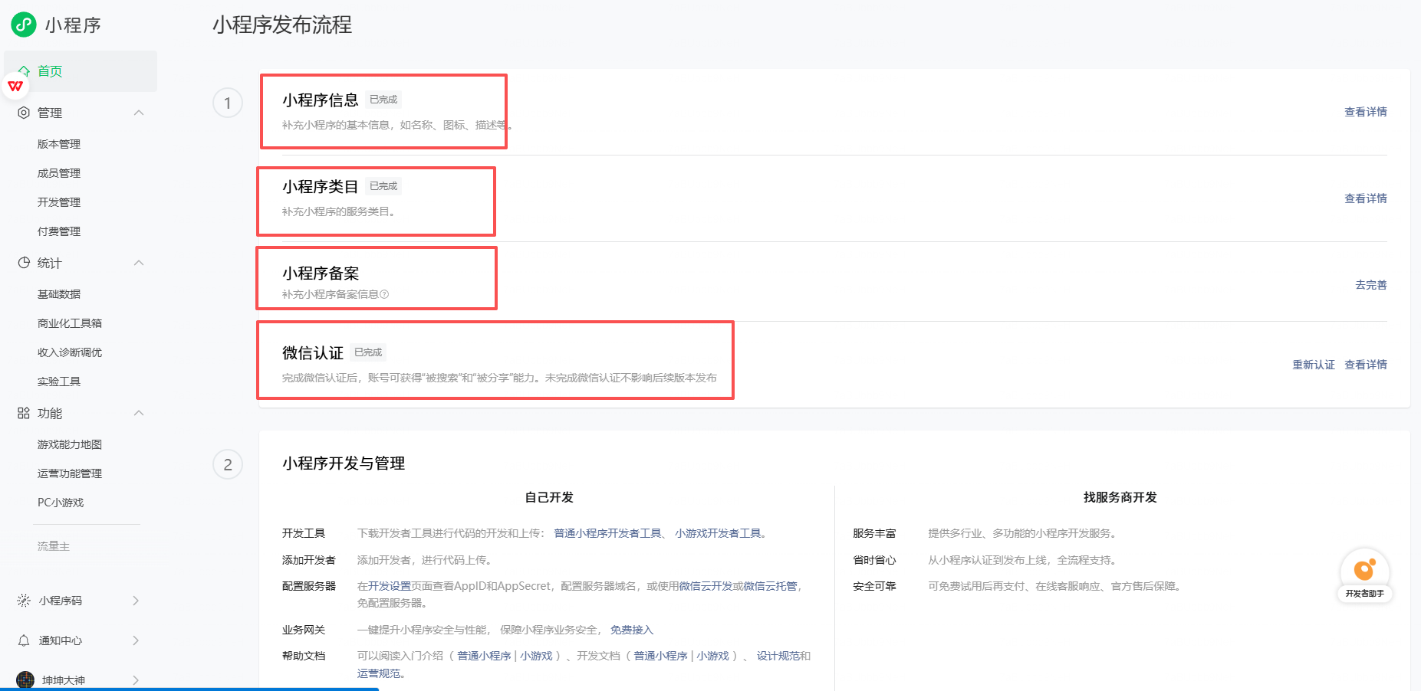This screenshot has width=1421, height=691.
Task: Click the 管理 gear icon in sidebar
Action: pos(23,112)
